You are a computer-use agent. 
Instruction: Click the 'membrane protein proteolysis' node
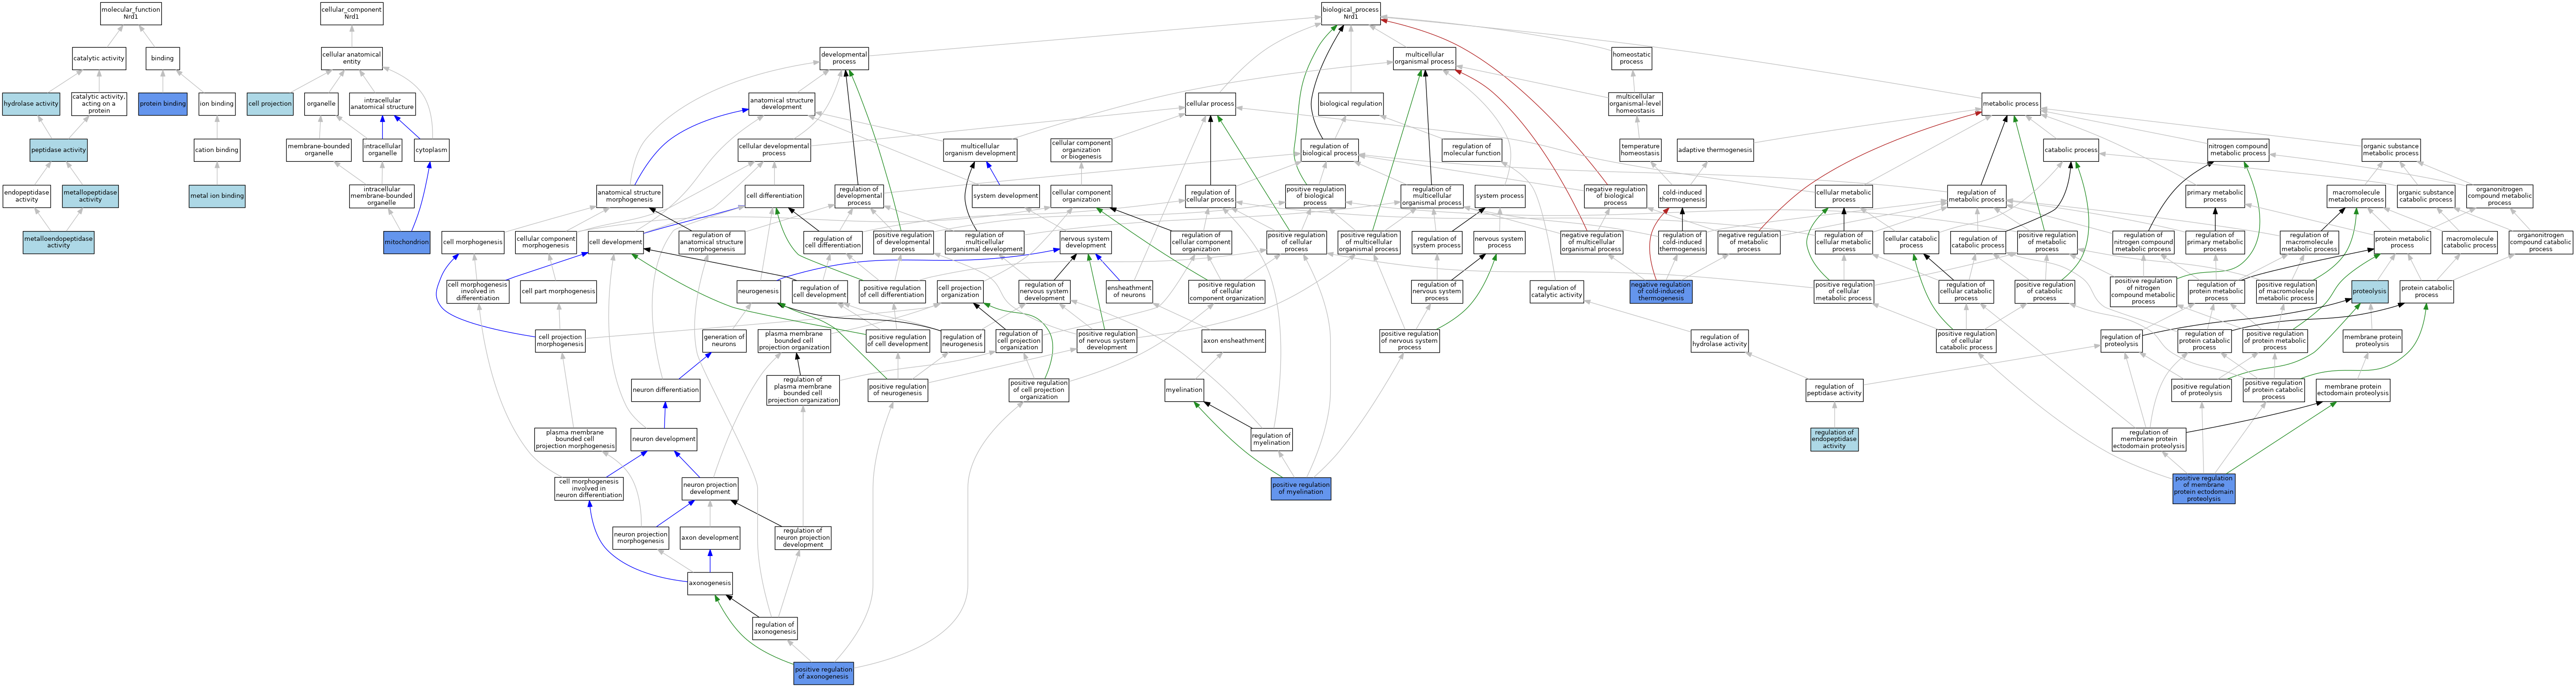click(2372, 340)
